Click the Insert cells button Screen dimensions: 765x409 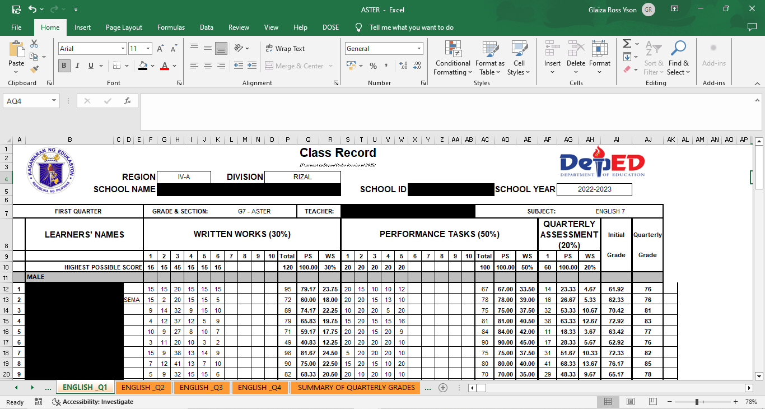click(x=552, y=58)
